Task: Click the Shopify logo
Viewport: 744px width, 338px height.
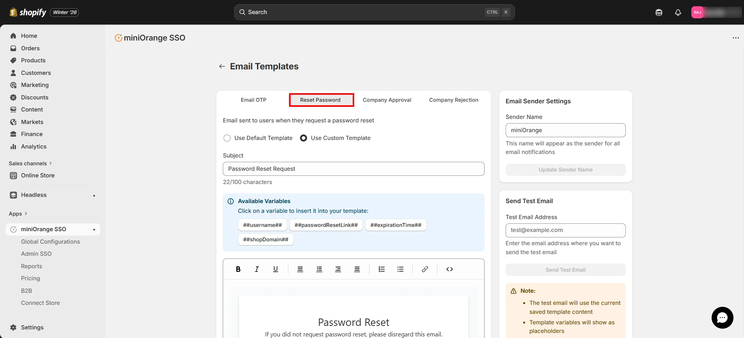Action: [x=28, y=12]
